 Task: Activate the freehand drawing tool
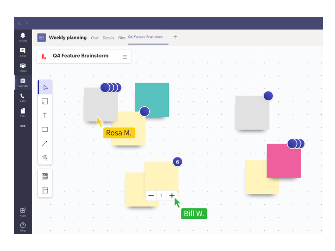tap(45, 157)
